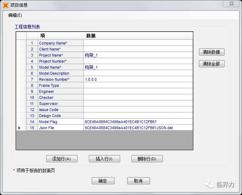Confirm with the 确定 button
The image size is (242, 195).
(103, 181)
